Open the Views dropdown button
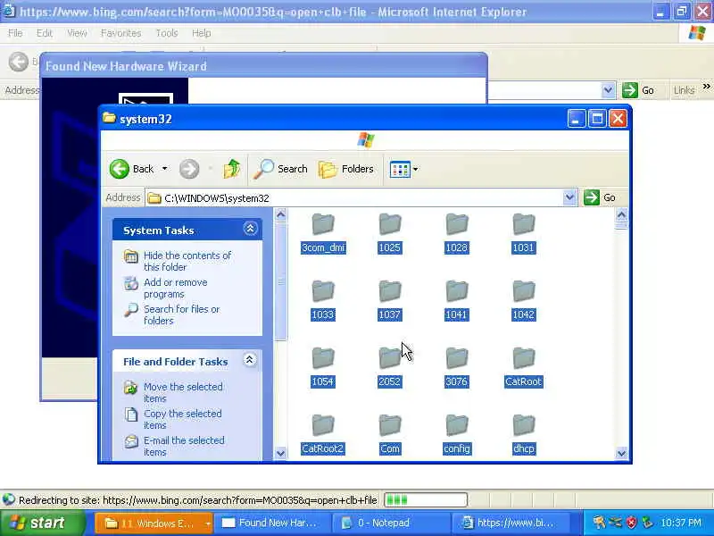The height and width of the screenshot is (536, 714). 403,169
